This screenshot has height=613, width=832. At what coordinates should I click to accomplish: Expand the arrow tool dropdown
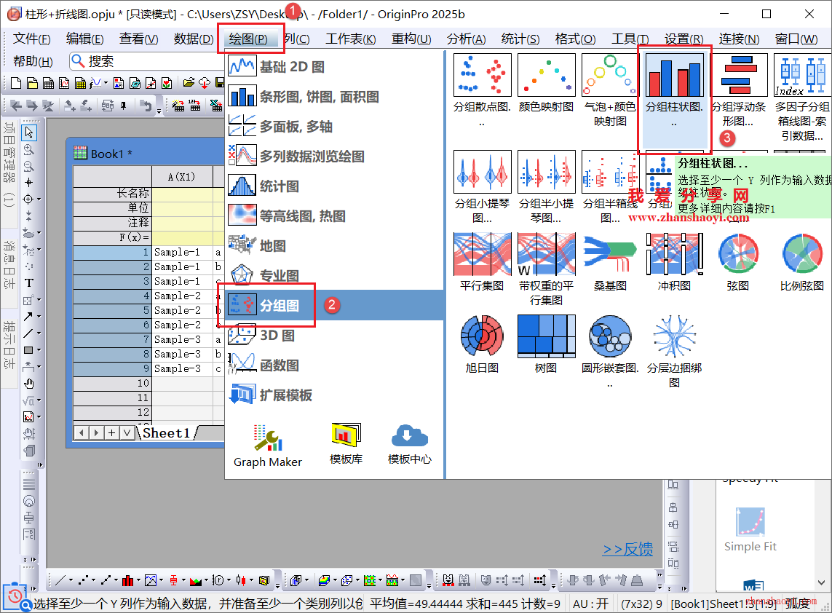(x=38, y=317)
